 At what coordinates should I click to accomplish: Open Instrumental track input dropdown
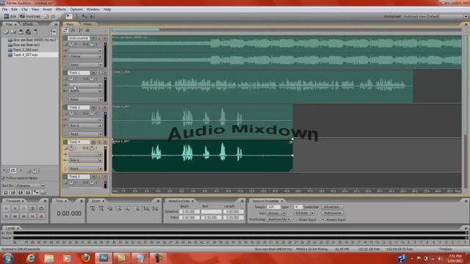tap(86, 51)
